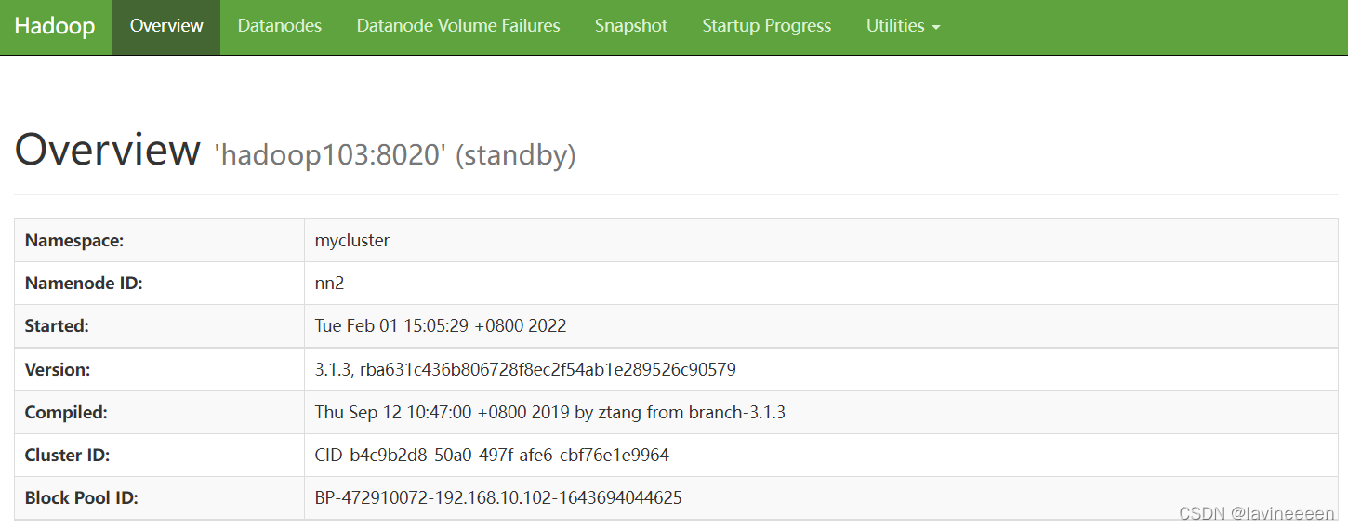View the Startup Progress tab
This screenshot has height=529, width=1348.
click(767, 27)
